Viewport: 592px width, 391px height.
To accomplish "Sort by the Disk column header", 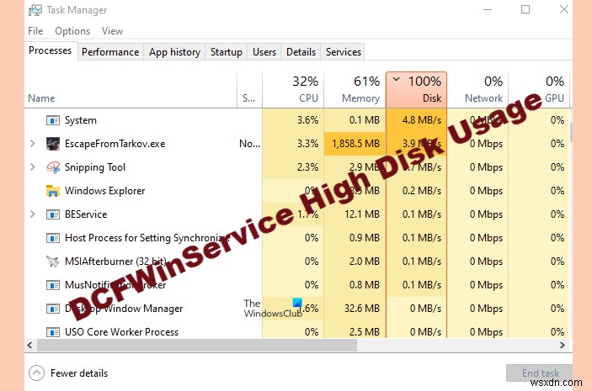I will point(417,91).
